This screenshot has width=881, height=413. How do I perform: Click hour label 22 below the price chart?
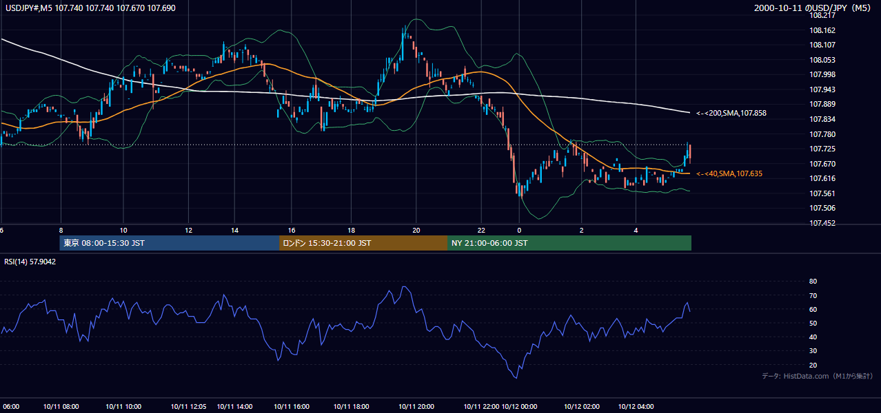click(481, 230)
